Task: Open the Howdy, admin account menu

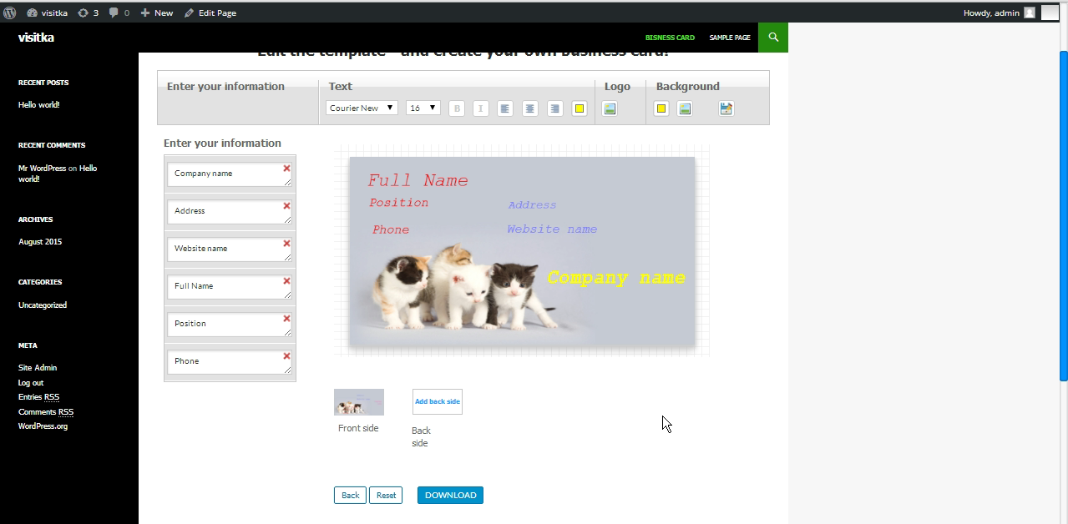Action: click(1000, 13)
